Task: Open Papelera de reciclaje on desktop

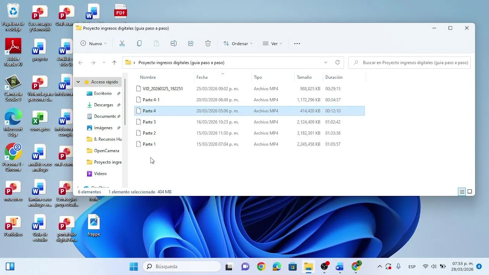Action: click(13, 18)
